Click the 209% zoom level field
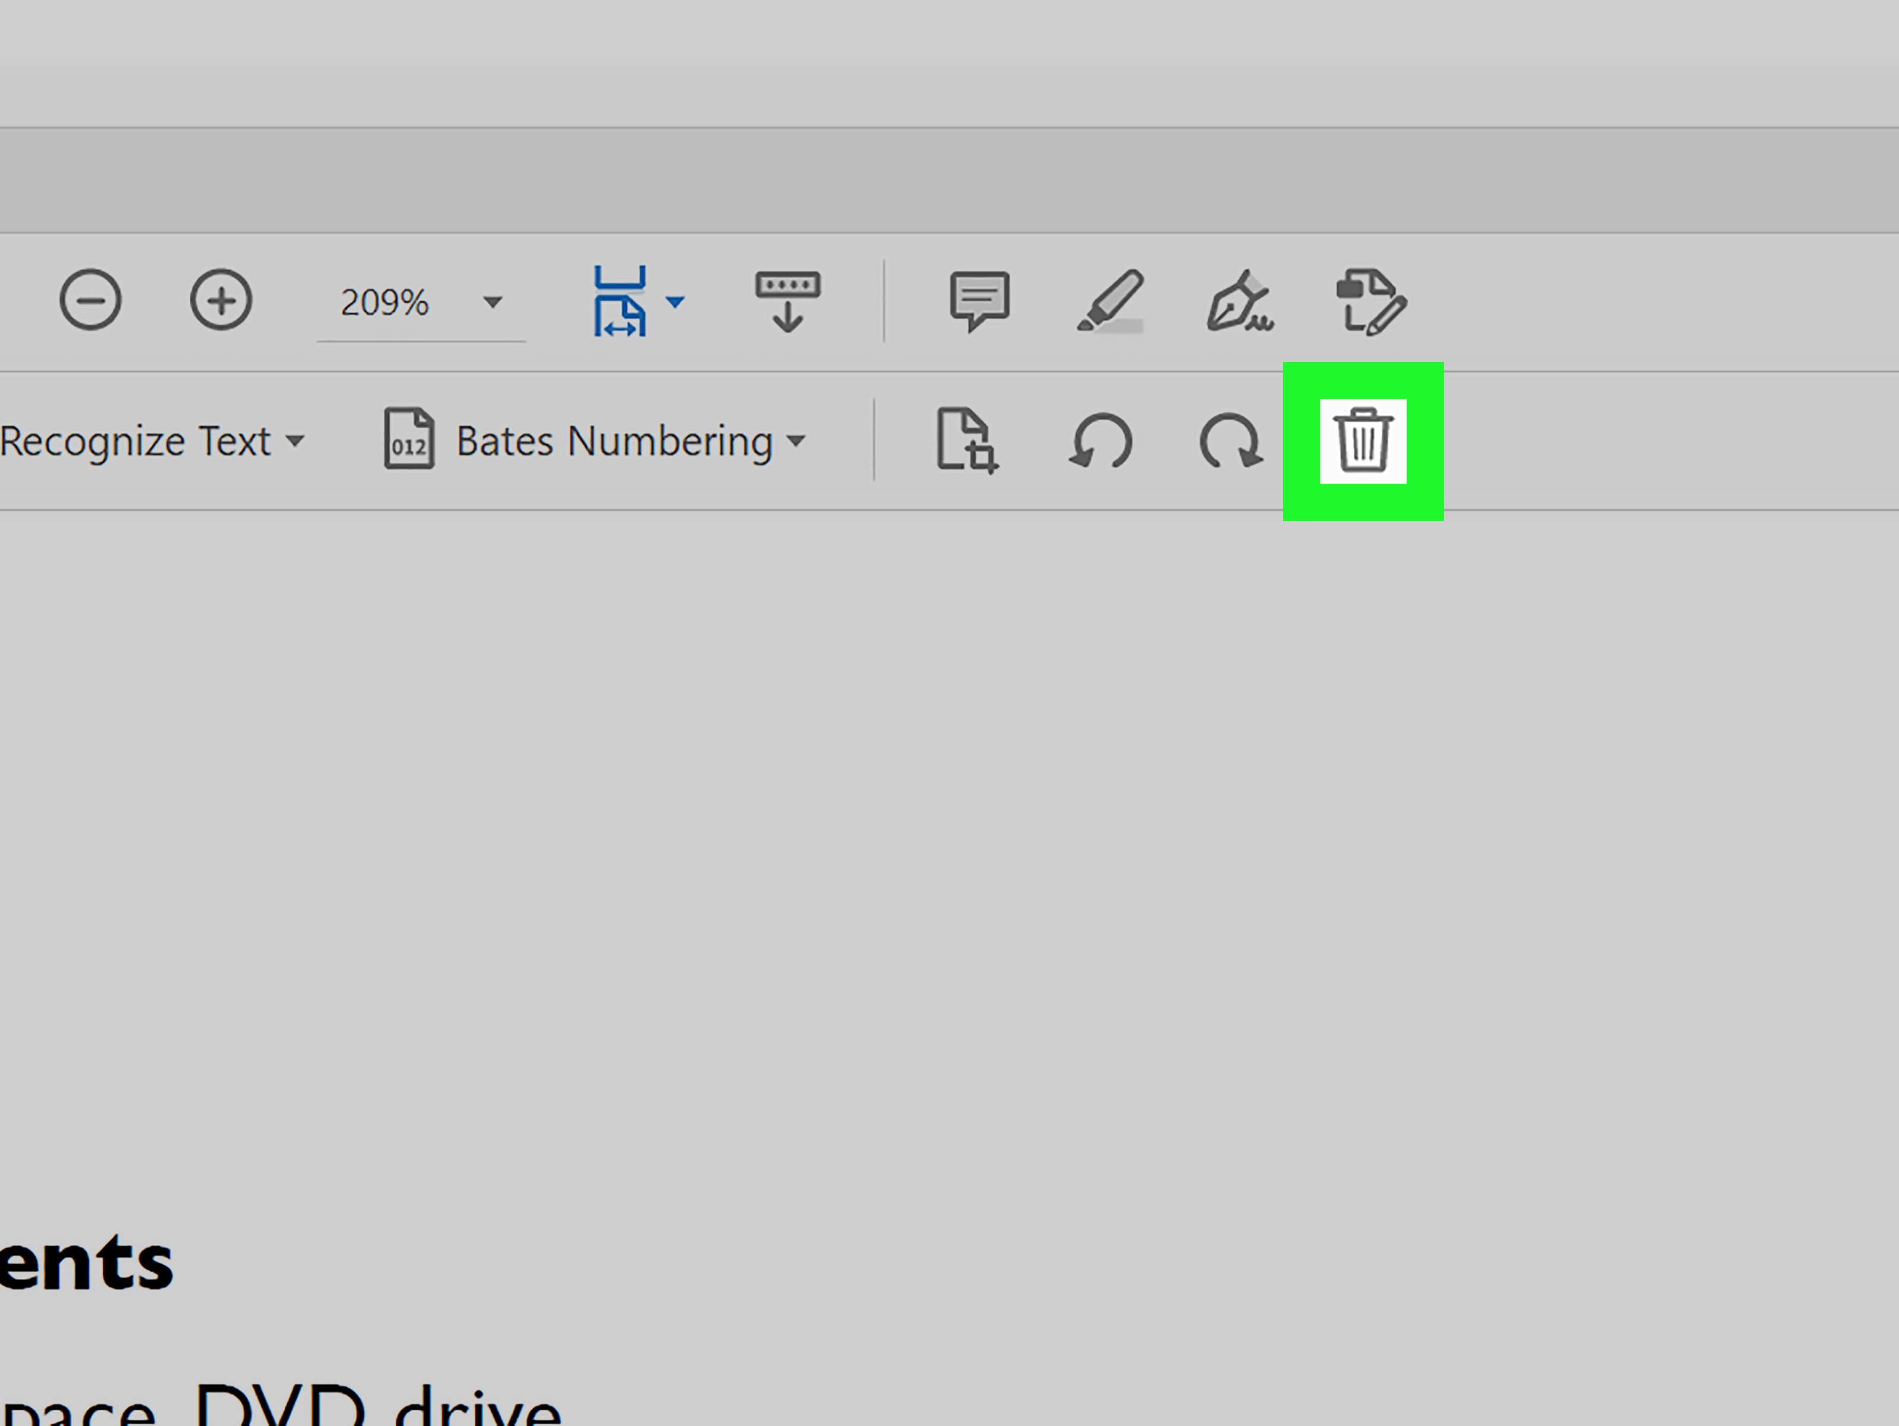The width and height of the screenshot is (1899, 1426). 385,302
